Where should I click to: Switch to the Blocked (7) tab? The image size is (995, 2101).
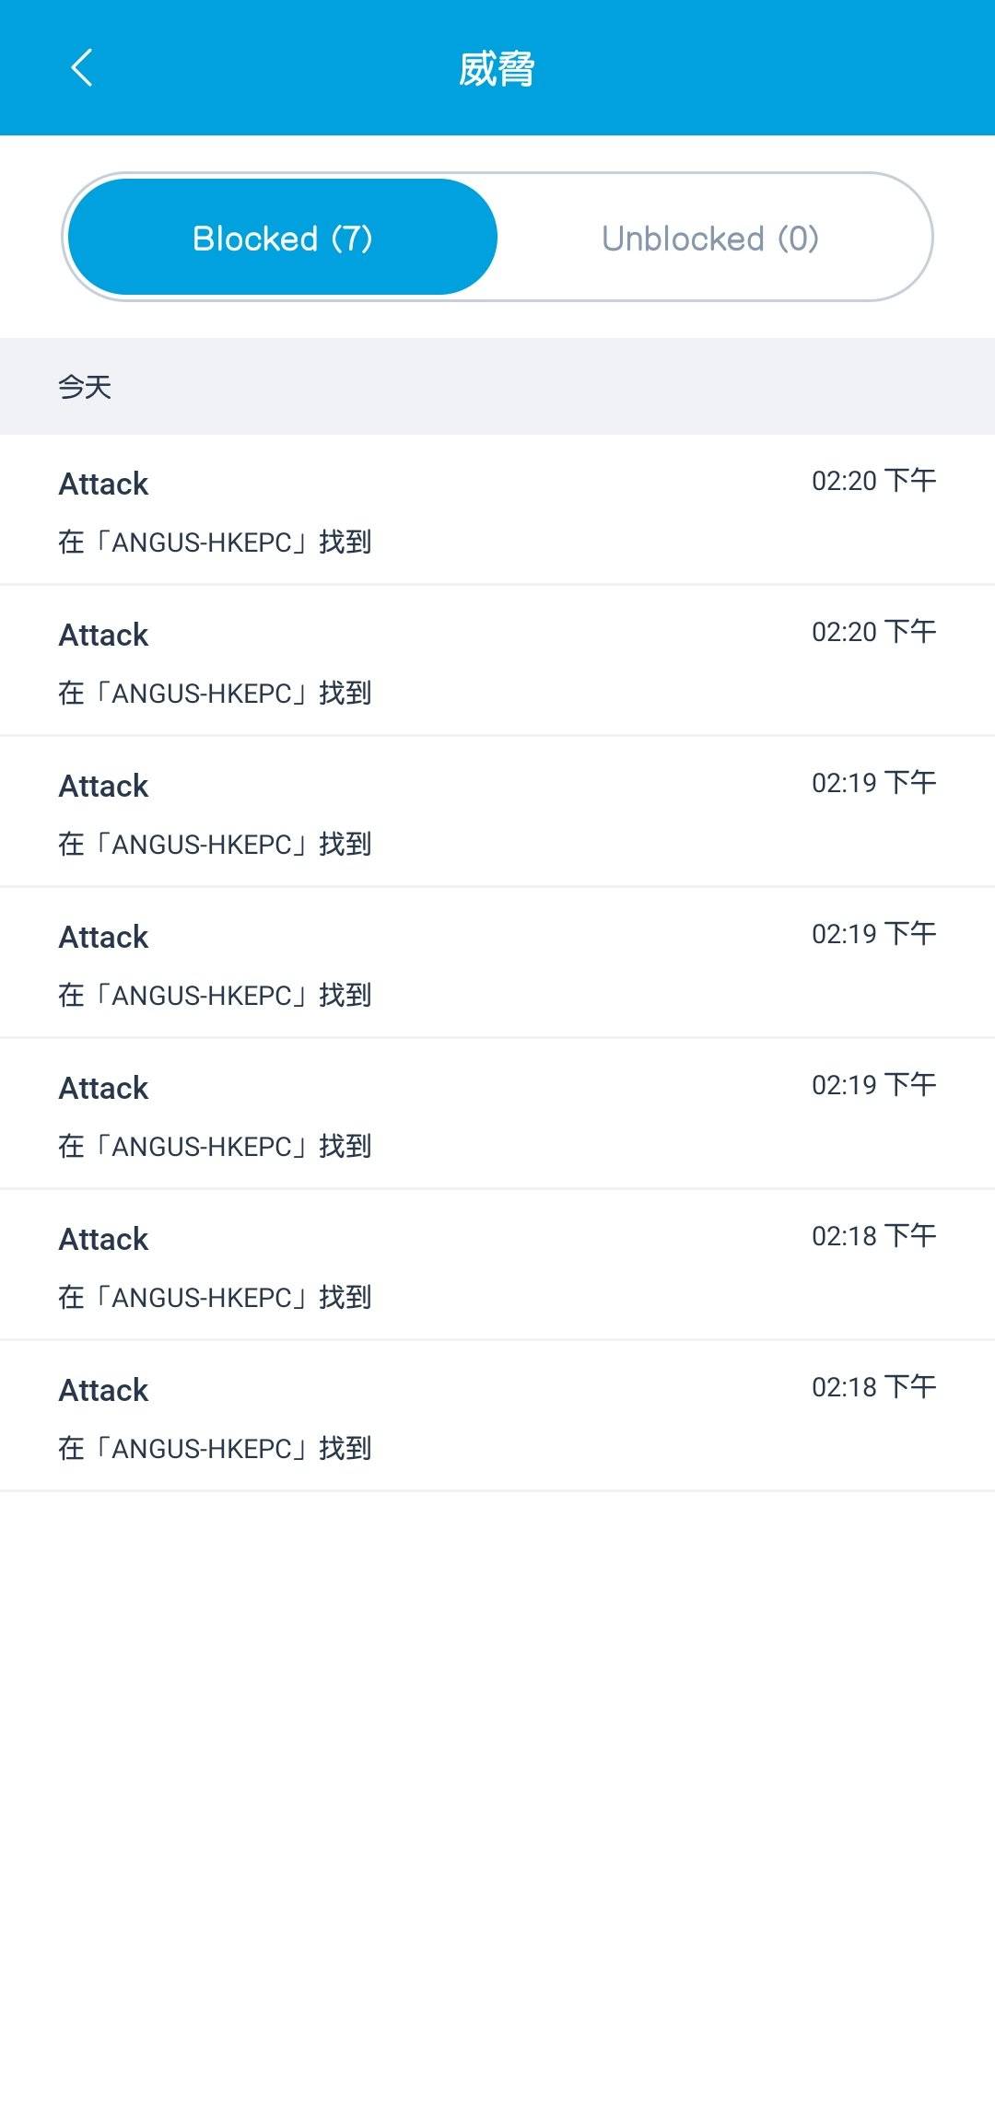(x=283, y=238)
